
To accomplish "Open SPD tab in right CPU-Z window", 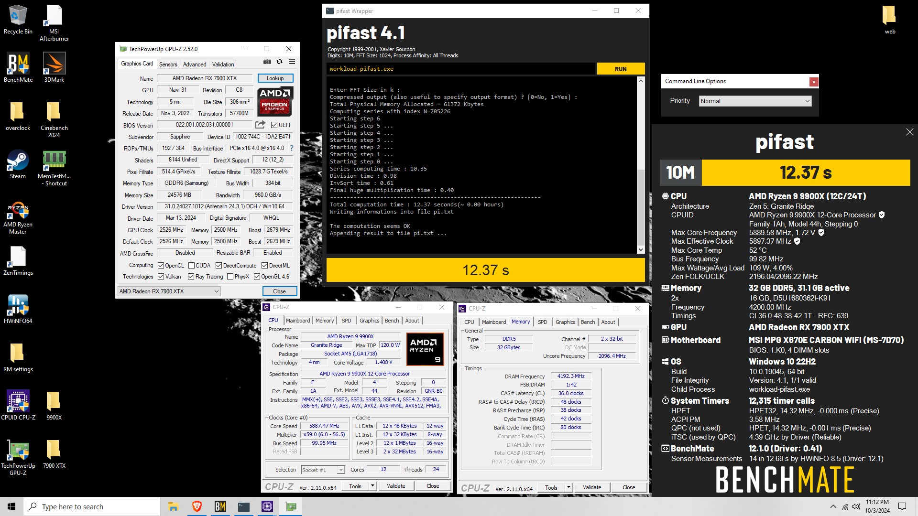I will click(542, 322).
